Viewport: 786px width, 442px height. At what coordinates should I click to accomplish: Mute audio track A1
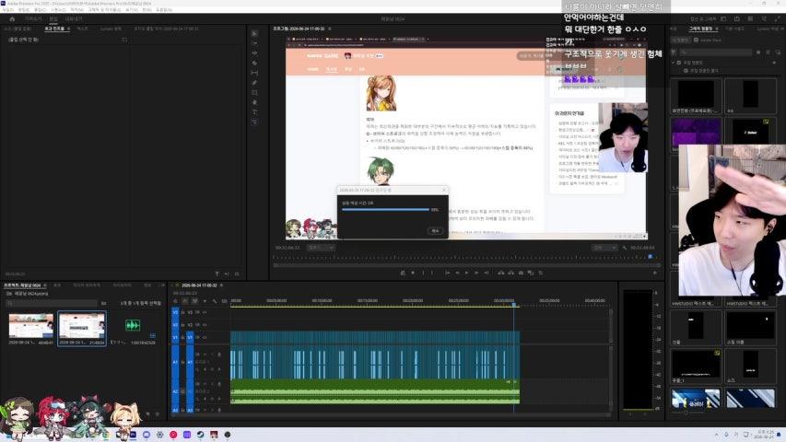[x=205, y=355]
